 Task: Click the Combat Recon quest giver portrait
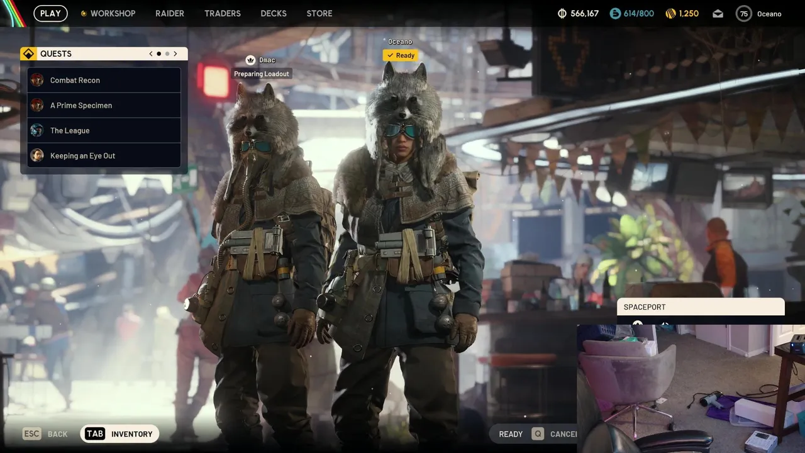37,80
